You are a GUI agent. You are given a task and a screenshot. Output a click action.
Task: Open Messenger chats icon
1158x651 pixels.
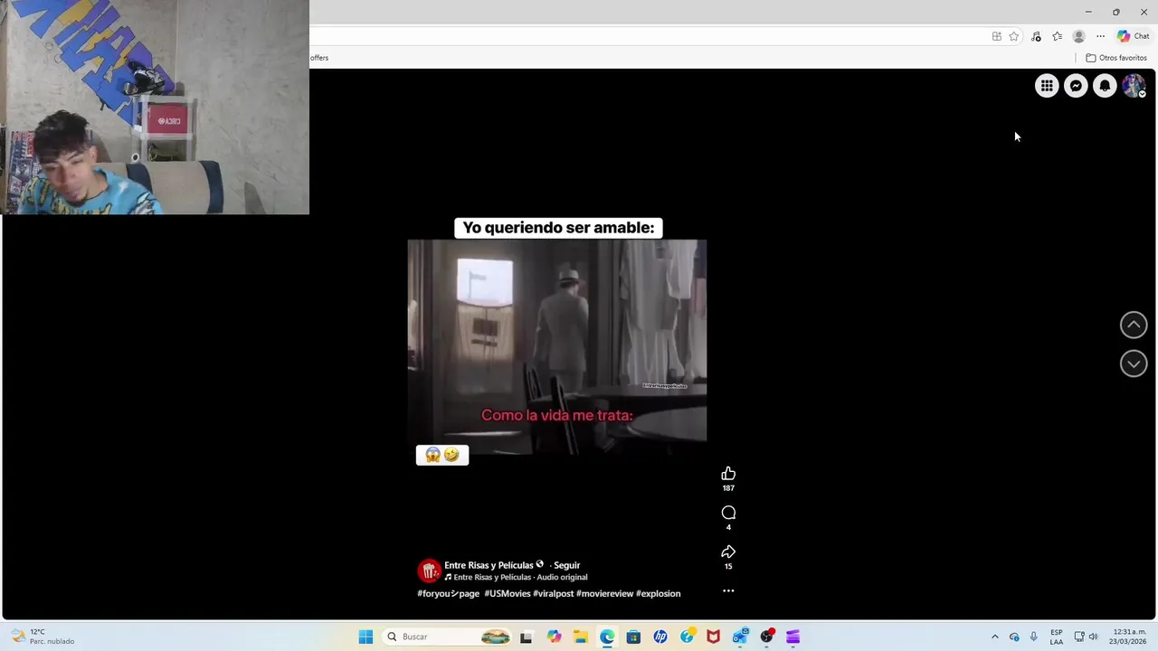point(1076,86)
